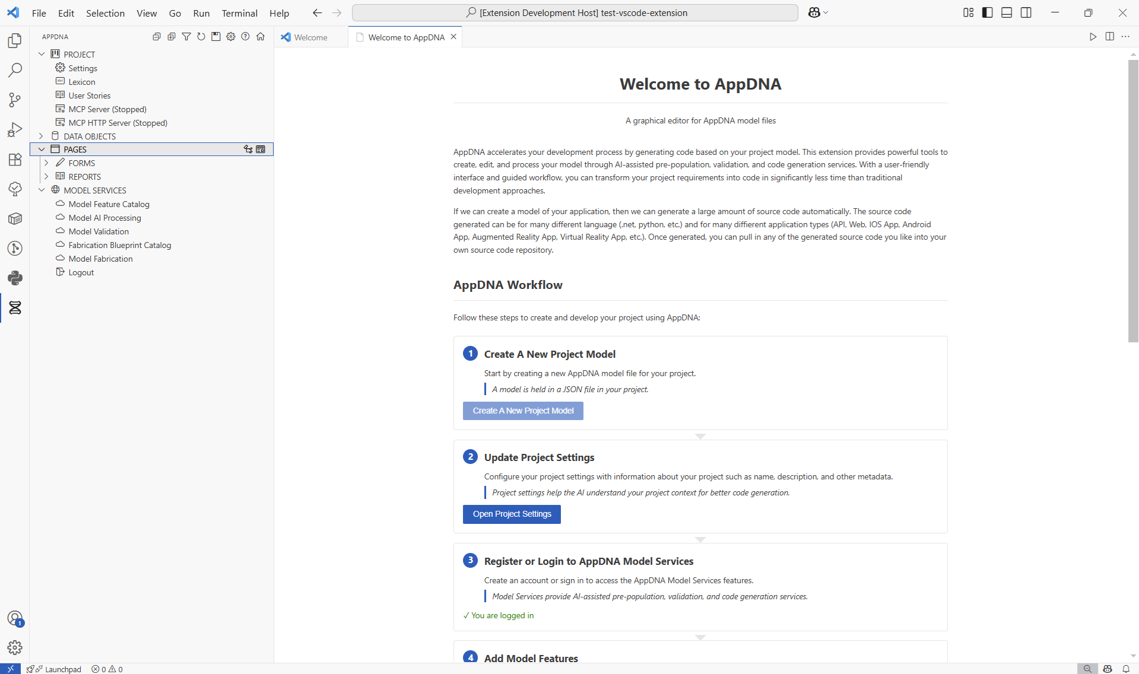Go back using title bar left arrow
1139x674 pixels.
tap(317, 12)
